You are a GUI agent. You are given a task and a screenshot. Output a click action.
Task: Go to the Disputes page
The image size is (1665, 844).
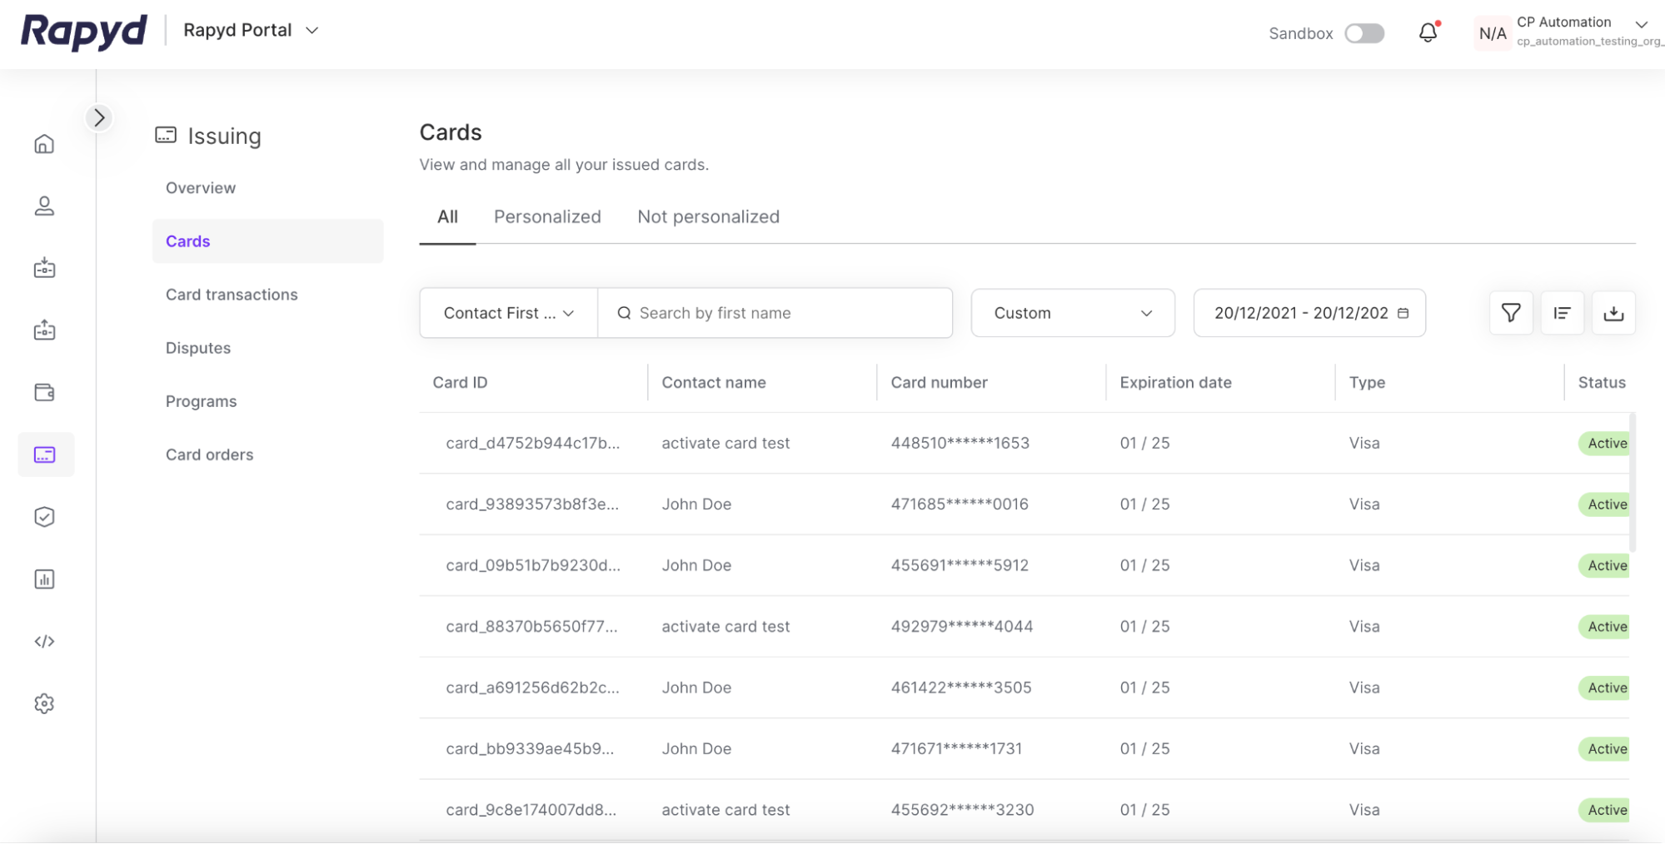pos(198,348)
